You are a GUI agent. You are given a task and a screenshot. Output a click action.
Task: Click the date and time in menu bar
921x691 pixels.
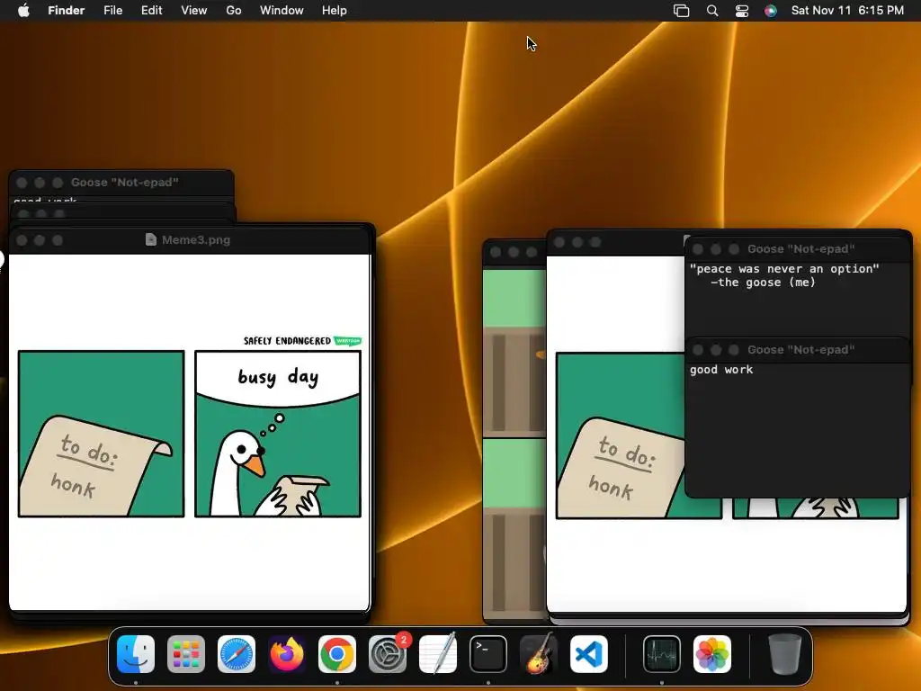tap(847, 11)
